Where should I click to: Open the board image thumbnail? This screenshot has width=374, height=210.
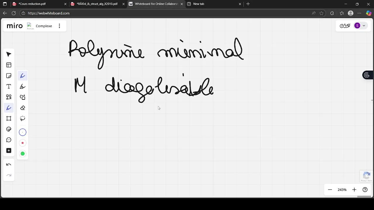click(30, 26)
